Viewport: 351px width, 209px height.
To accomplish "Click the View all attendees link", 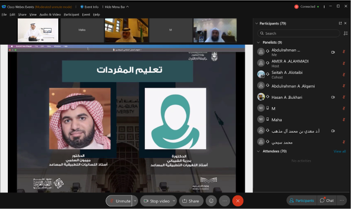I will pos(340,151).
